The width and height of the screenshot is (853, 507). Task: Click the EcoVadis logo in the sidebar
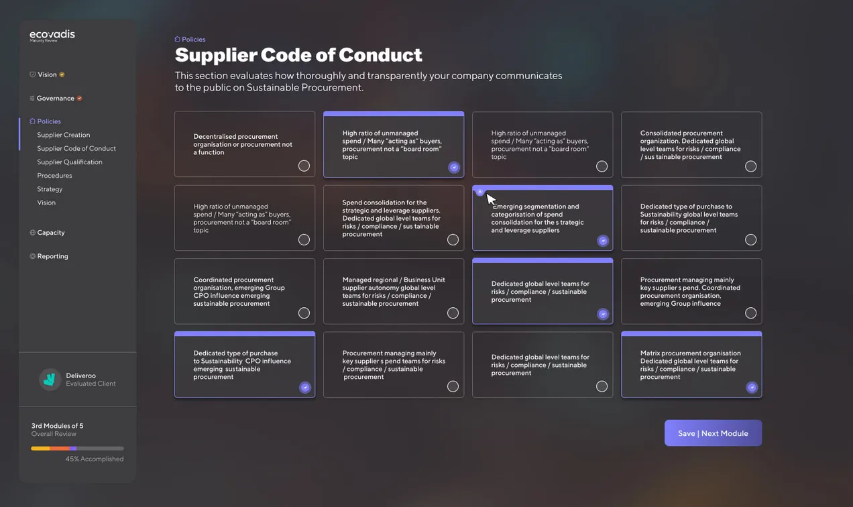click(x=52, y=36)
